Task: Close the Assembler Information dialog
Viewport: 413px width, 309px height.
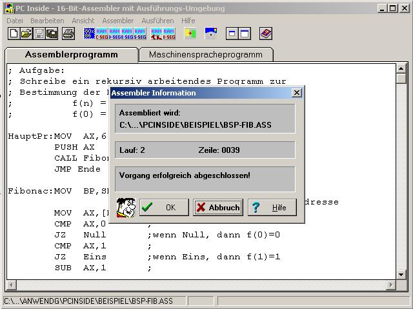Action: 297,93
